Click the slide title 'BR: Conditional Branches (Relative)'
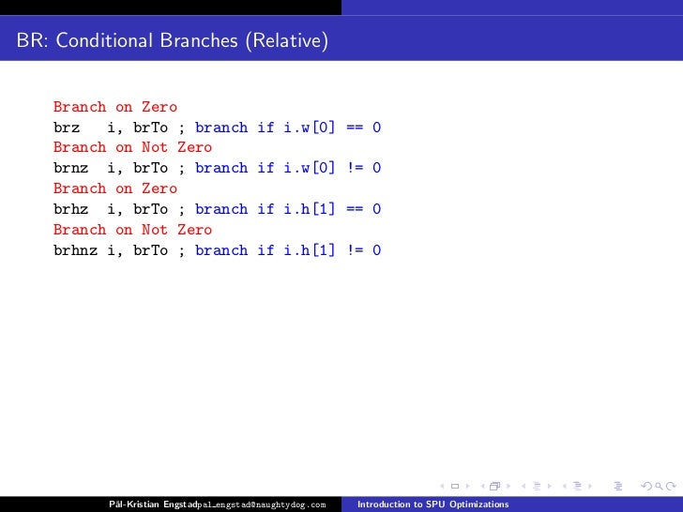 coord(172,40)
